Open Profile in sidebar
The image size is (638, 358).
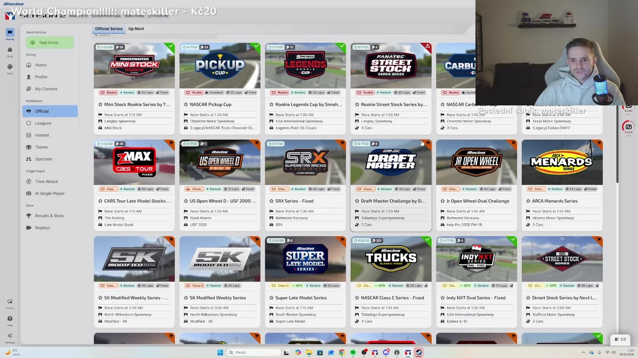click(x=50, y=77)
